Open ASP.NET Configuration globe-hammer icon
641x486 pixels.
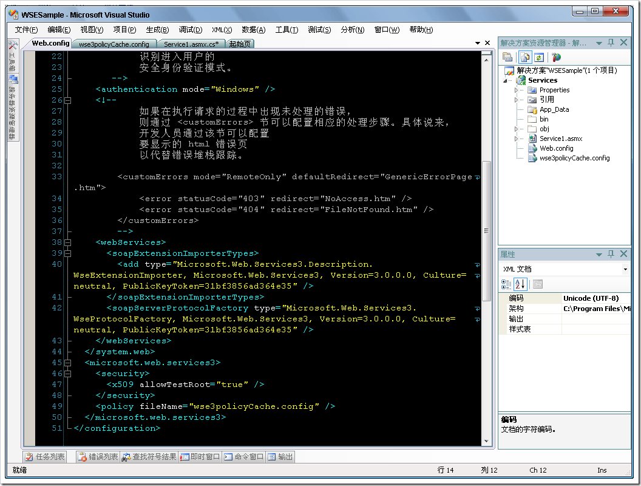click(556, 57)
